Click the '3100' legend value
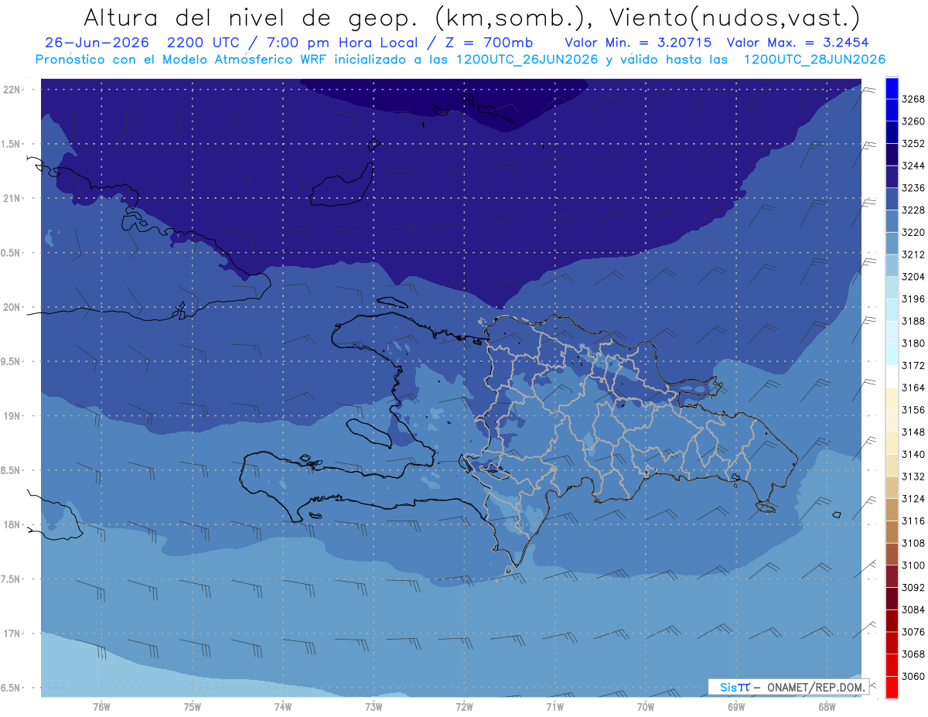This screenshot has height=717, width=928. (913, 565)
